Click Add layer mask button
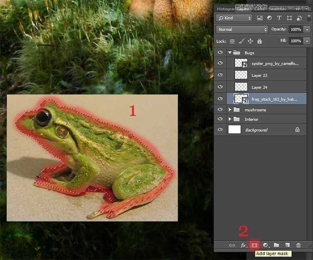This screenshot has height=260, width=313. point(254,245)
